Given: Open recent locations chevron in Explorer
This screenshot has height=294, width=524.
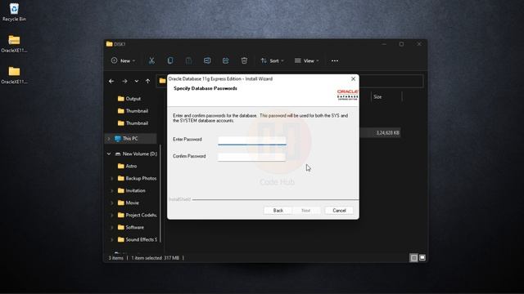Looking at the screenshot, I should (137, 81).
